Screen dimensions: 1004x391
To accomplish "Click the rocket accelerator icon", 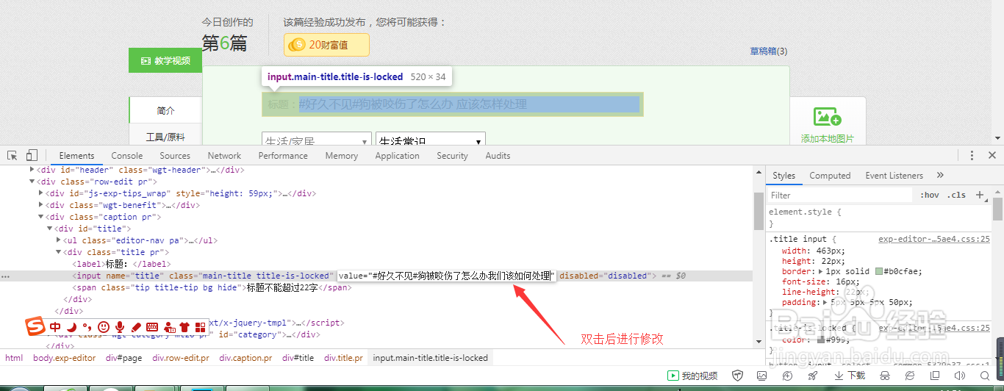I will coord(812,376).
